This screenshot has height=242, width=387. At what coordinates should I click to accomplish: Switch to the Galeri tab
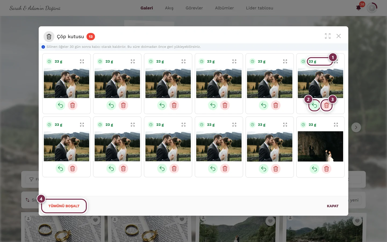pyautogui.click(x=147, y=8)
